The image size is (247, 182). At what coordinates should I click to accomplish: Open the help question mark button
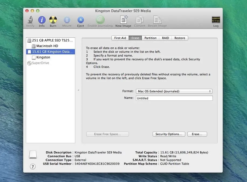pyautogui.click(x=33, y=167)
